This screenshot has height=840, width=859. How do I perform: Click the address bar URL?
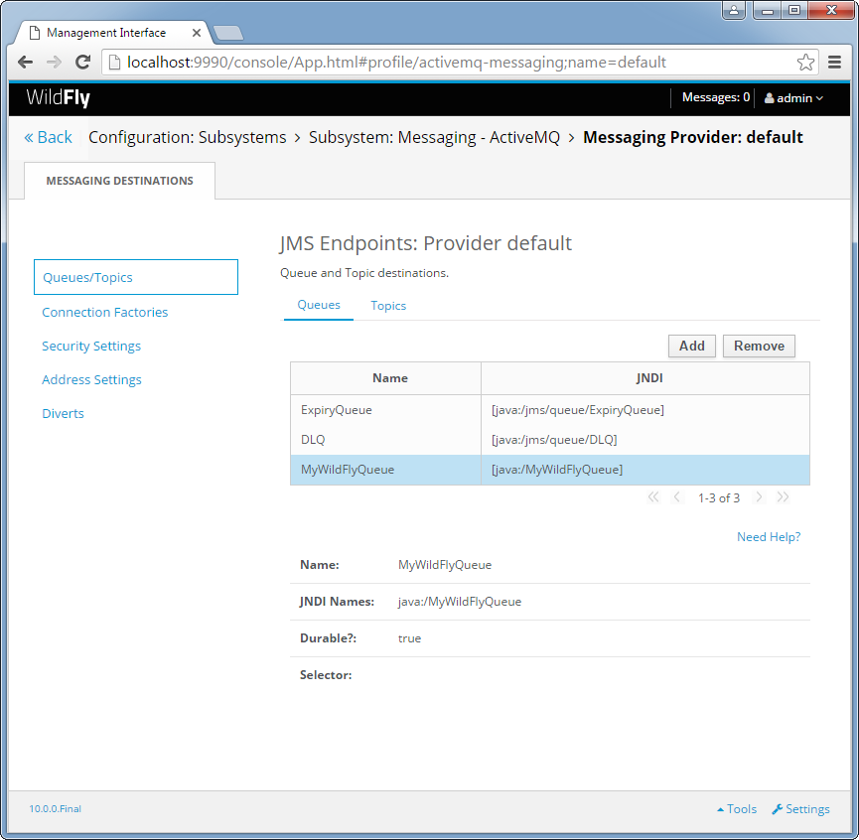point(396,62)
